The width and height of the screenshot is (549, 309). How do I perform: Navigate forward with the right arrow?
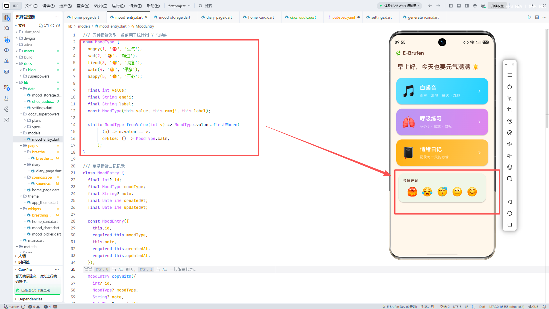[438, 6]
